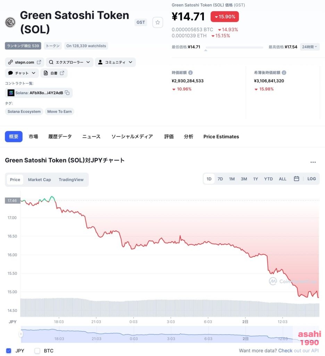Open the calendar date range picker

click(x=296, y=179)
